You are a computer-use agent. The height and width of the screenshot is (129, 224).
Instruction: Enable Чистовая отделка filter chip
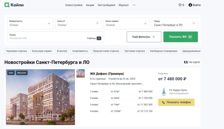(x=134, y=51)
